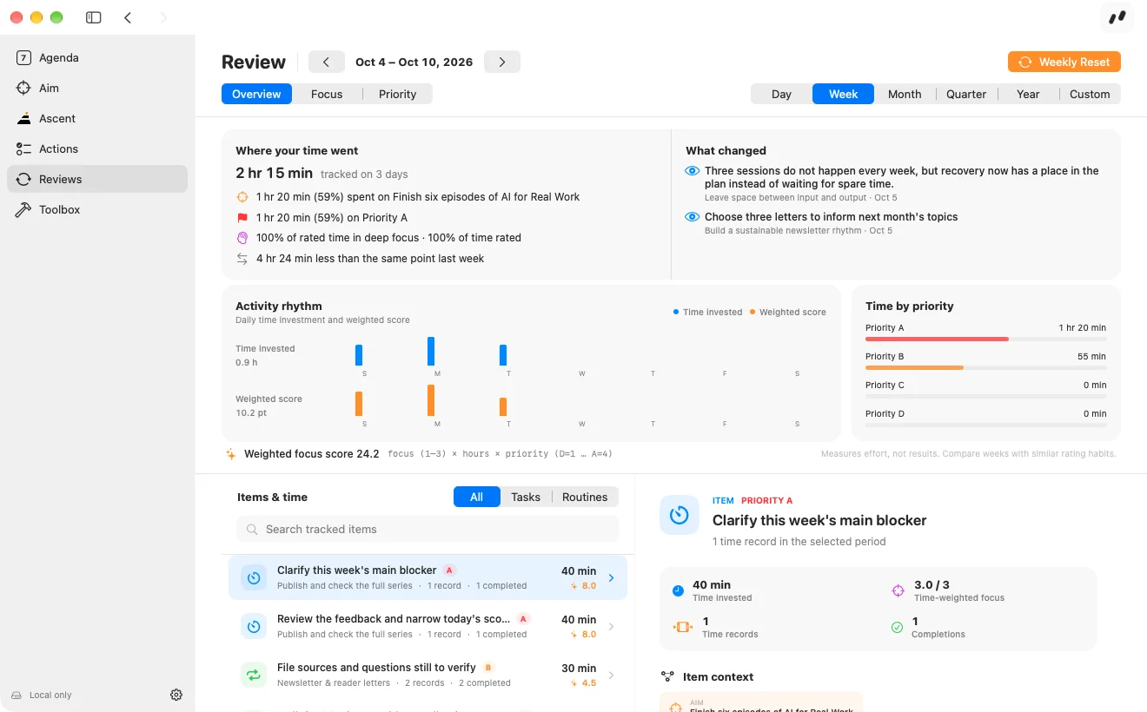Viewport: 1147px width, 712px height.
Task: Select the Month period tab
Action: pos(905,94)
